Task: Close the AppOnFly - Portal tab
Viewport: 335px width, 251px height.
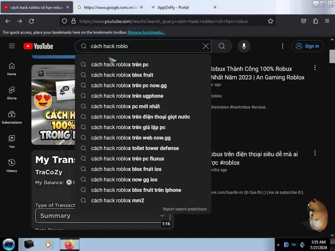Action: coord(215,7)
